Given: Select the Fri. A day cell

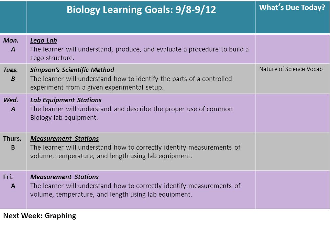Looking at the screenshot, I should [x=13, y=190].
